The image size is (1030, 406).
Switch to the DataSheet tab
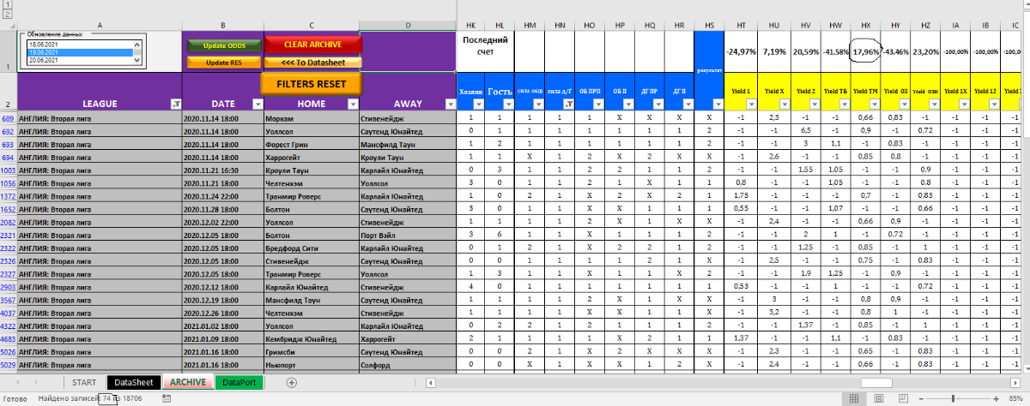coord(134,382)
